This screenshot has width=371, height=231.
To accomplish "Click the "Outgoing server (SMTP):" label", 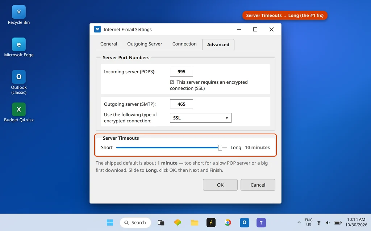I will coord(130,104).
